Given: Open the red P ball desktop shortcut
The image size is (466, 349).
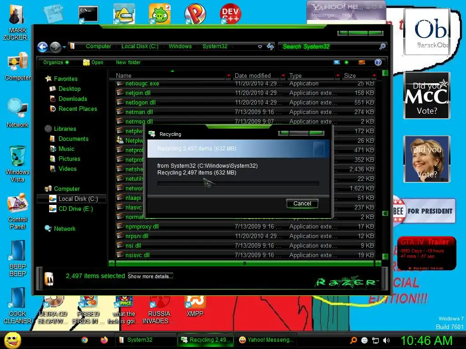Looking at the screenshot, I should (x=195, y=14).
